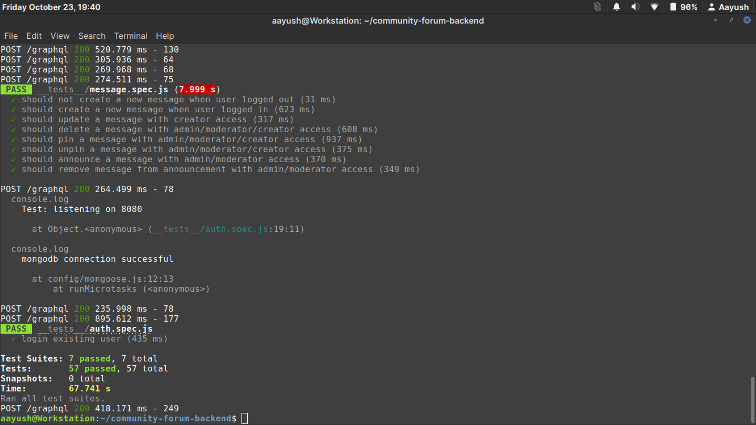The width and height of the screenshot is (756, 425).
Task: Click 'should update a message' test line
Action: click(152, 120)
